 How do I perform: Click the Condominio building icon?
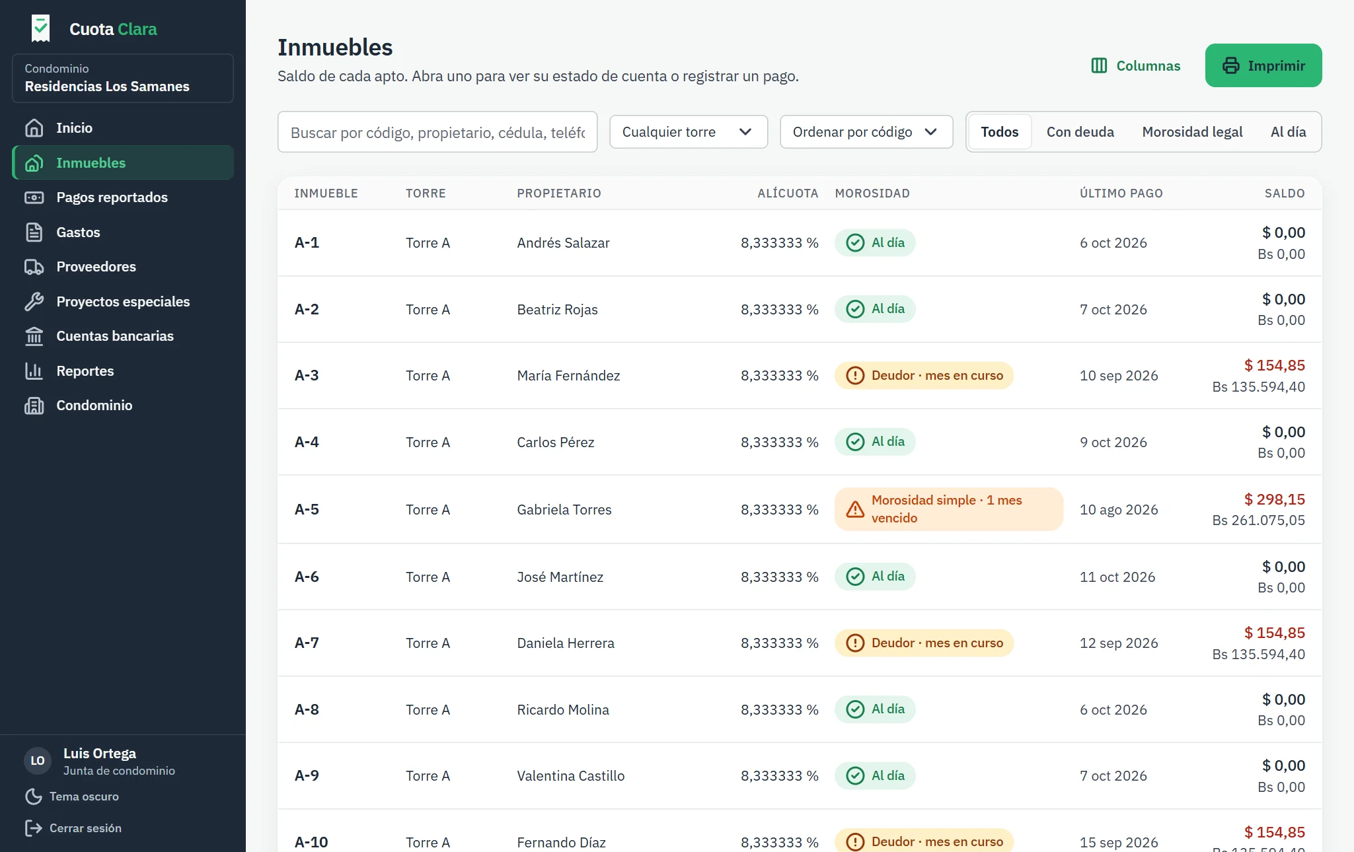(34, 406)
